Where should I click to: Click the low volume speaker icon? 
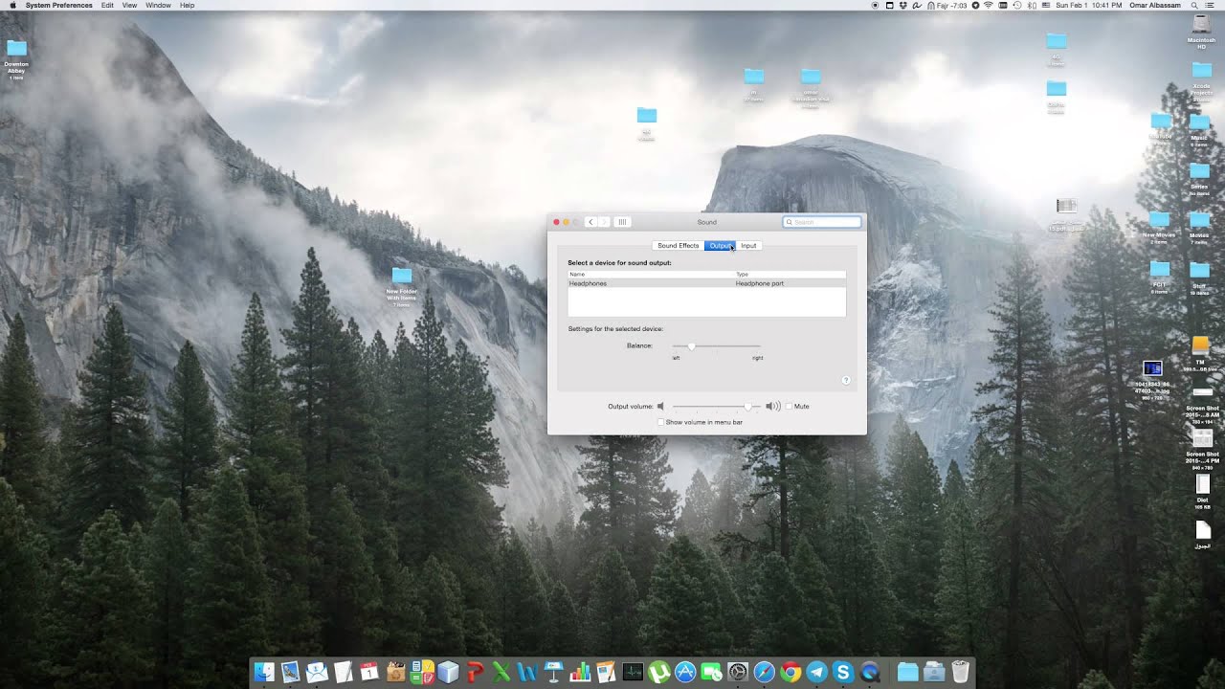click(660, 407)
